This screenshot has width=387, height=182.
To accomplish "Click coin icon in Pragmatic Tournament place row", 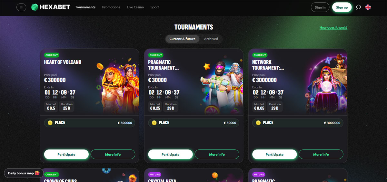I will (154, 123).
